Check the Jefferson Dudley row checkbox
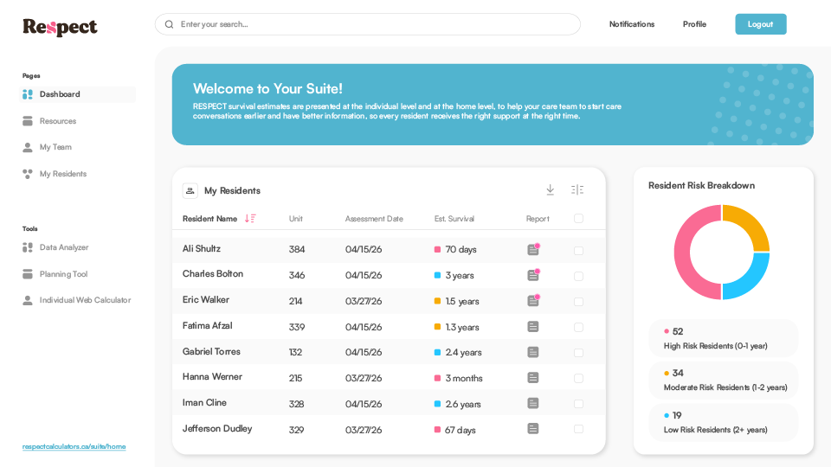Image resolution: width=831 pixels, height=467 pixels. pos(579,429)
